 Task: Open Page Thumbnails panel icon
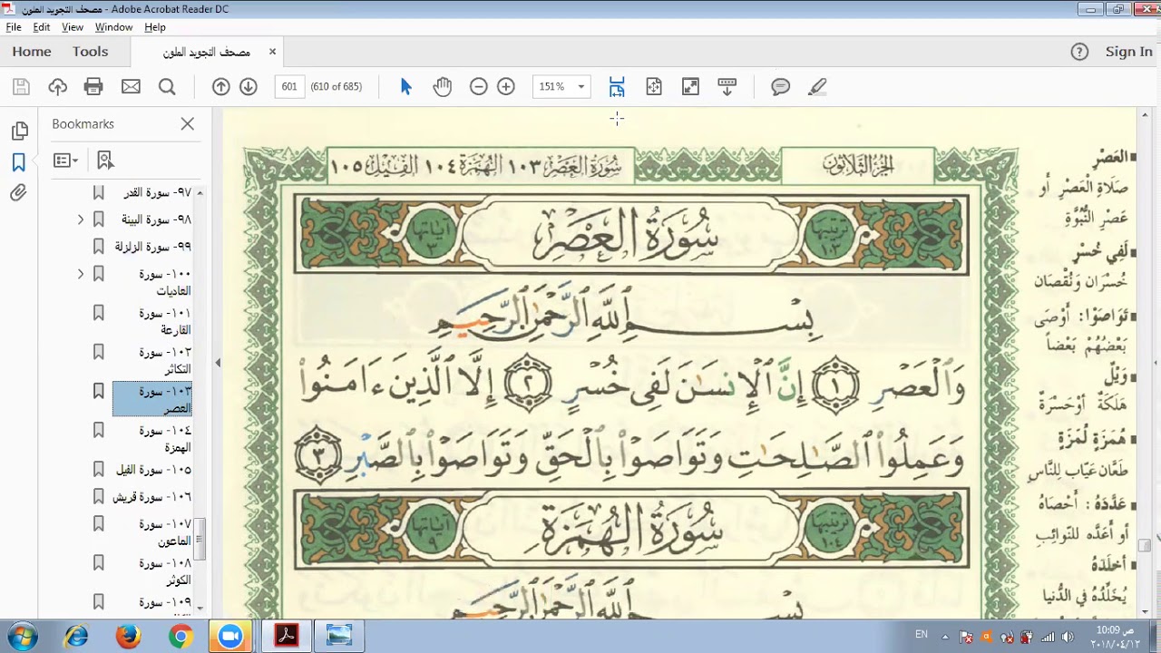[19, 132]
